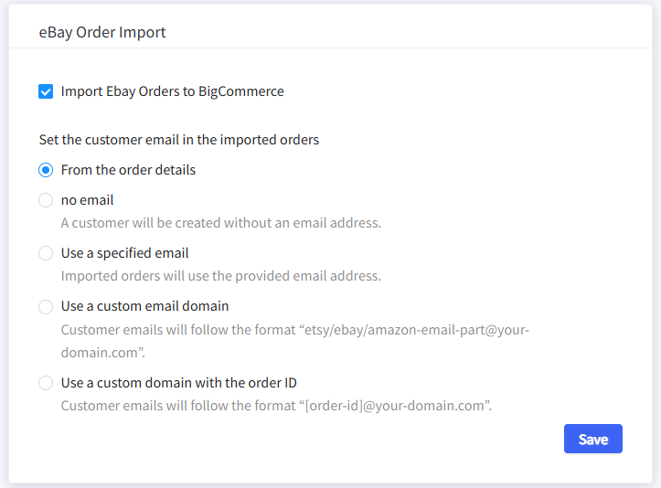Click the "From the order details" label text

pyautogui.click(x=128, y=170)
